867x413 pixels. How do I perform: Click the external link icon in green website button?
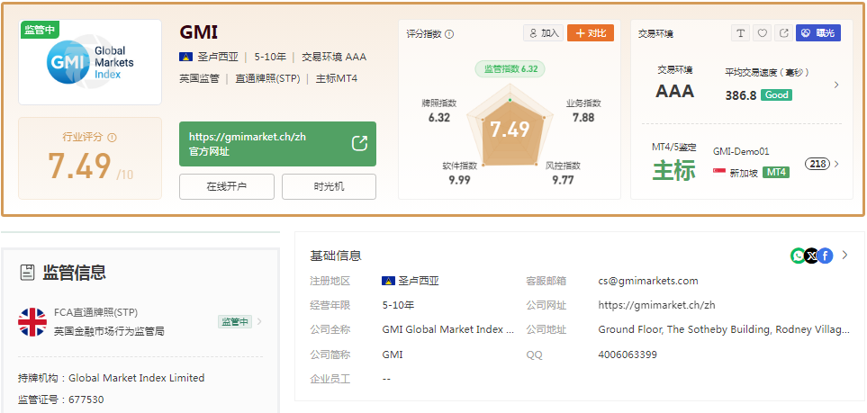click(x=359, y=144)
